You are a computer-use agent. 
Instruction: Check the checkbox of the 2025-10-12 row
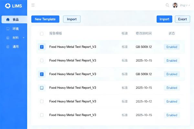(x=42, y=102)
